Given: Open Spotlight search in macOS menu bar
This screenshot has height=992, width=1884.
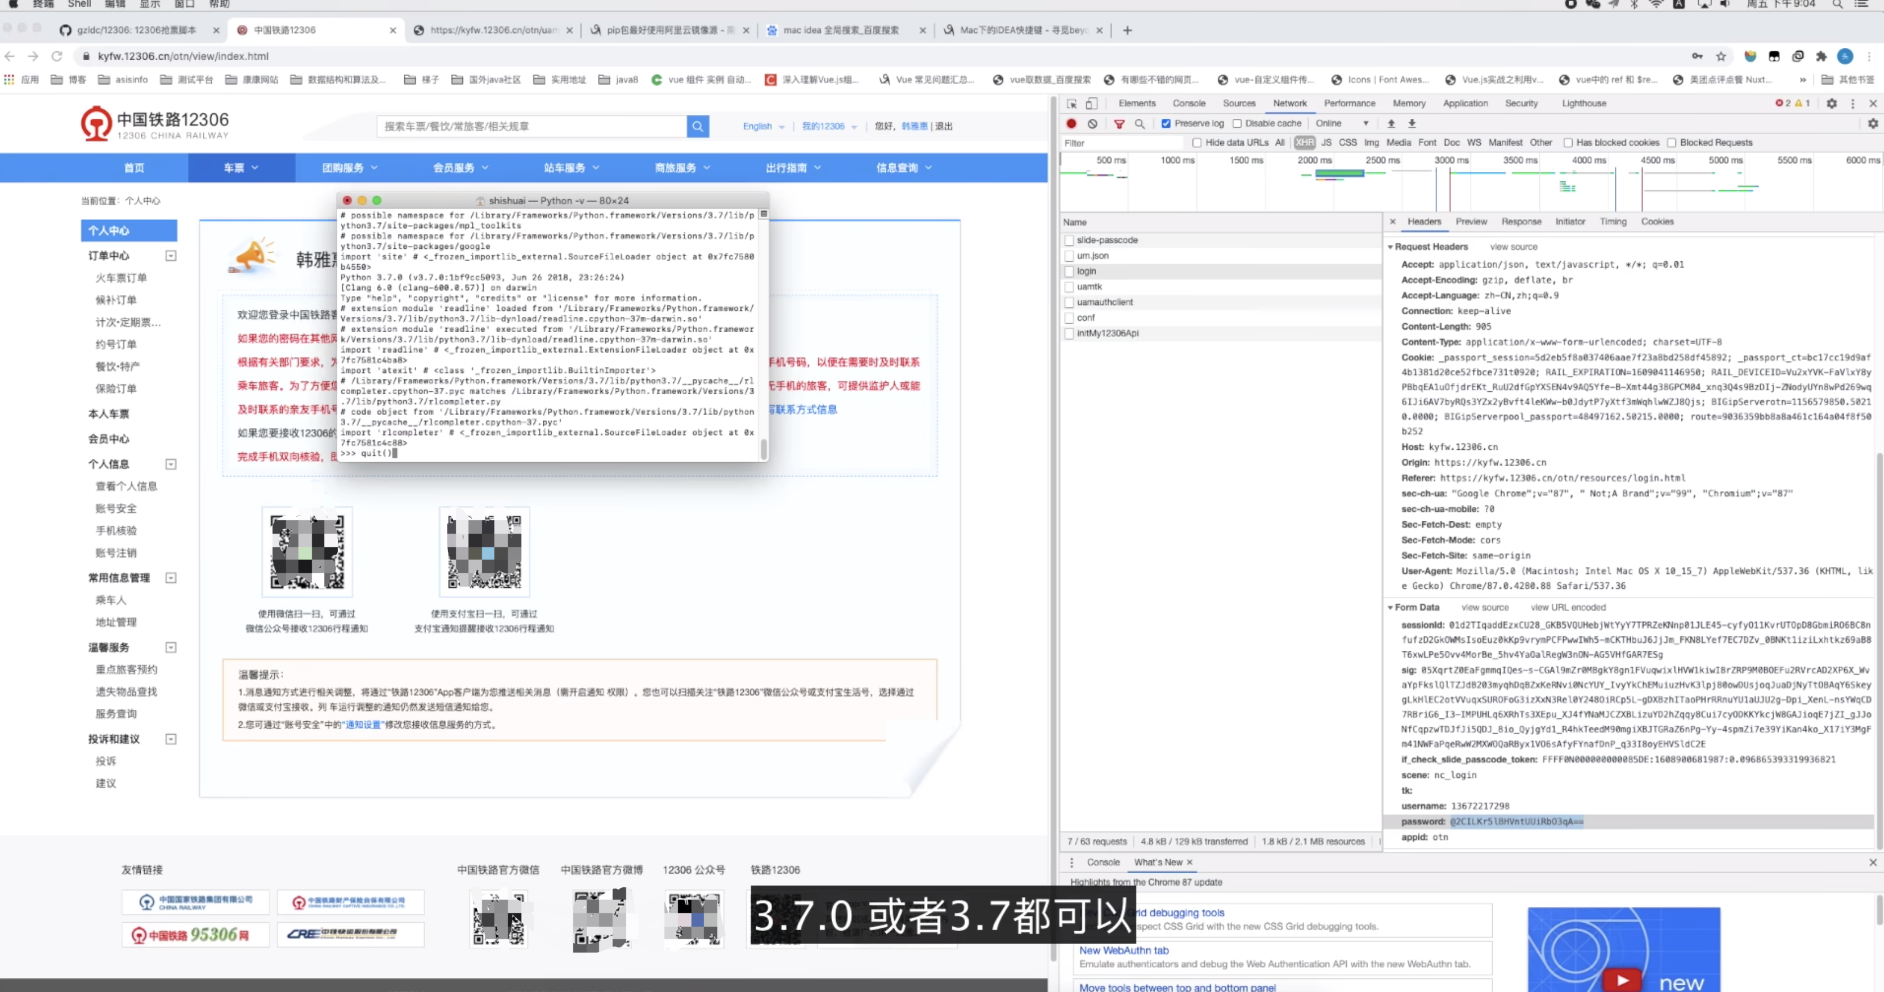Looking at the screenshot, I should point(1837,5).
